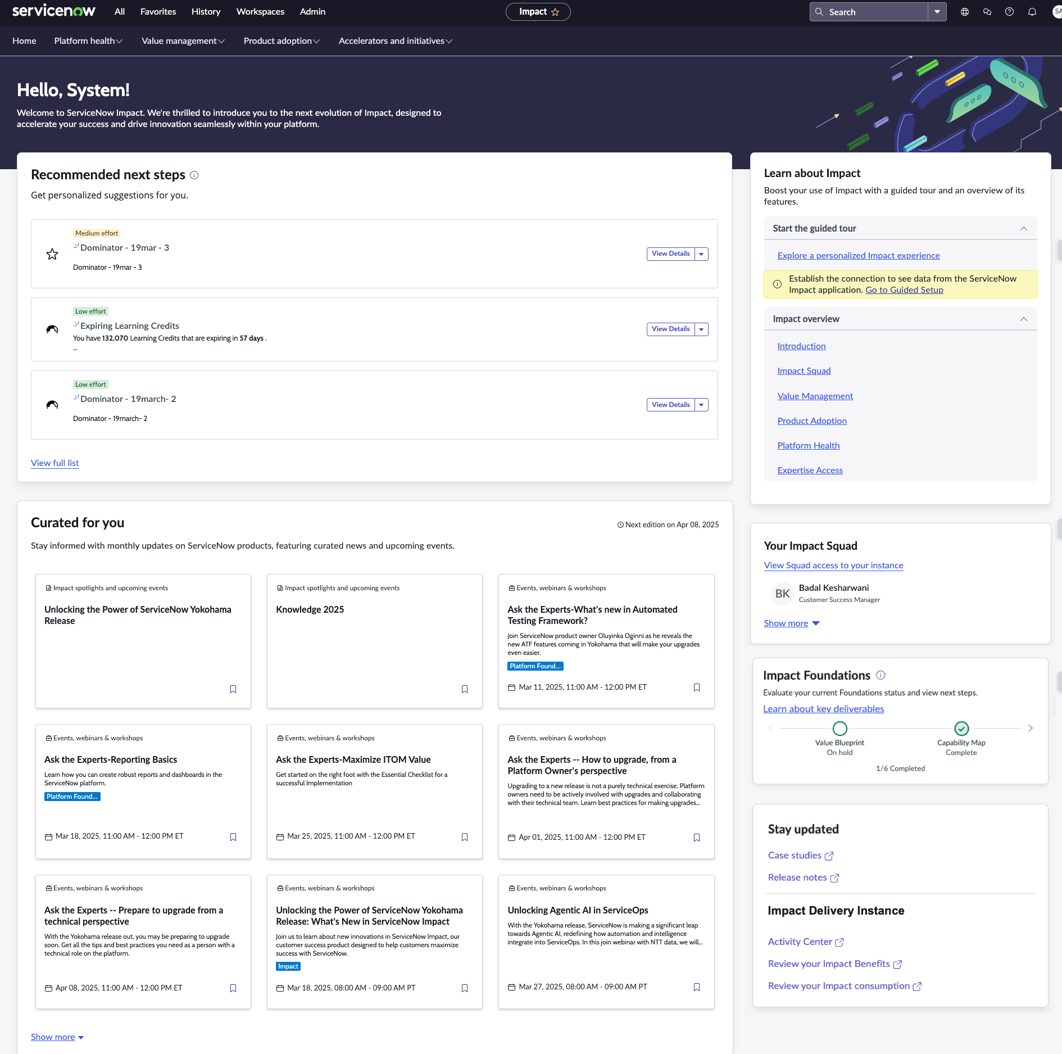Viewport: 1062px width, 1054px height.
Task: Click the next arrow in Impact Foundations progress
Action: [x=1030, y=728]
